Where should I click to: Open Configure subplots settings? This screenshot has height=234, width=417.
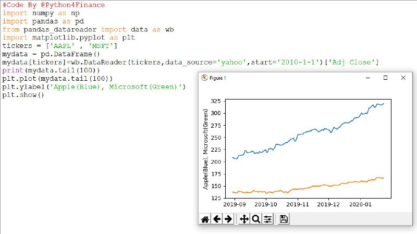(x=267, y=219)
